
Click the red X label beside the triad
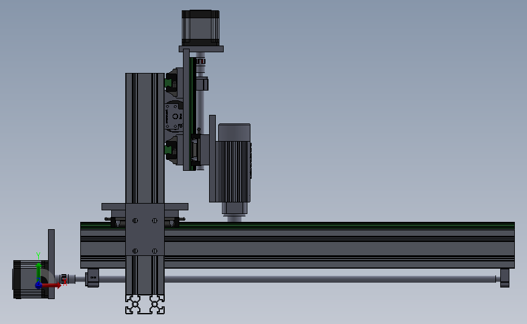pyautogui.click(x=65, y=282)
